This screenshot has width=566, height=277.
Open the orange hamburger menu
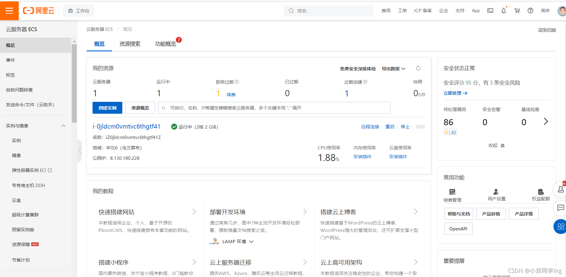pyautogui.click(x=9, y=11)
